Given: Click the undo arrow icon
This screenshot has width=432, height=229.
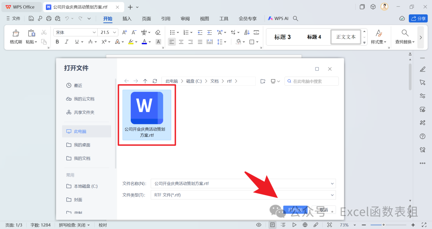Looking at the screenshot, I should pyautogui.click(x=67, y=18).
